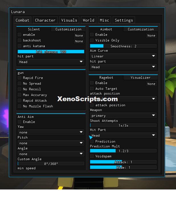Click None keybind beside Ragebot Enable
The width and height of the screenshot is (176, 198).
[x=151, y=84]
